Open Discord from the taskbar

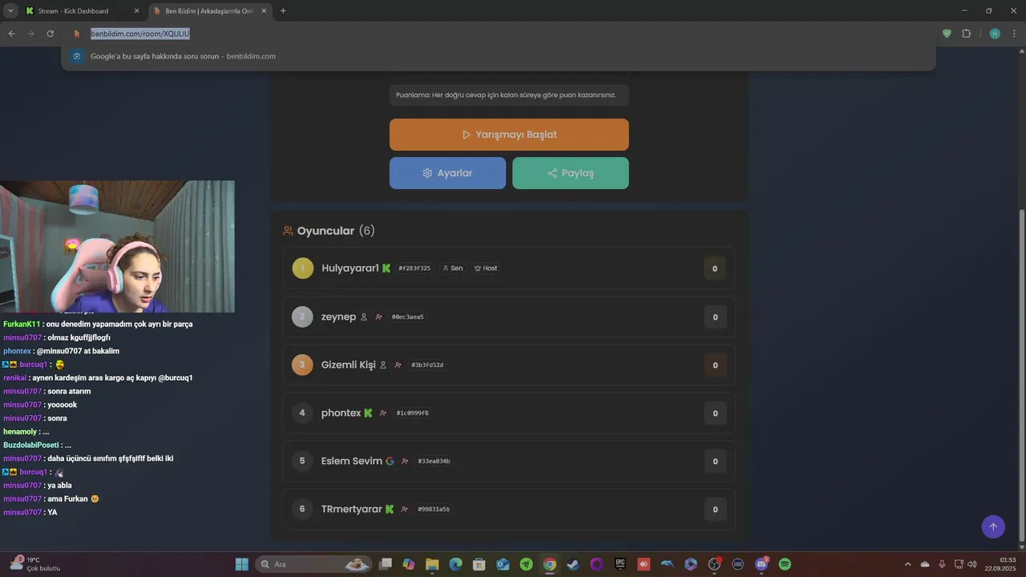pyautogui.click(x=761, y=564)
